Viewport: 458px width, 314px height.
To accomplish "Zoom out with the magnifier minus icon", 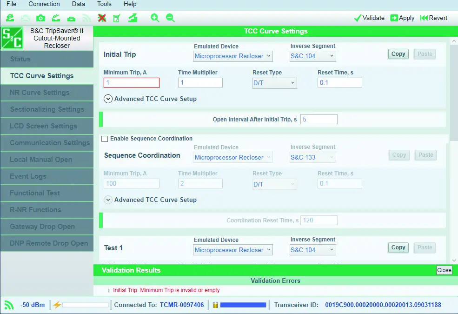I will tap(170, 18).
